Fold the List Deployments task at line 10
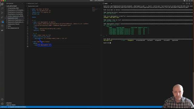This screenshot has height=109, width=194. point(32,22)
